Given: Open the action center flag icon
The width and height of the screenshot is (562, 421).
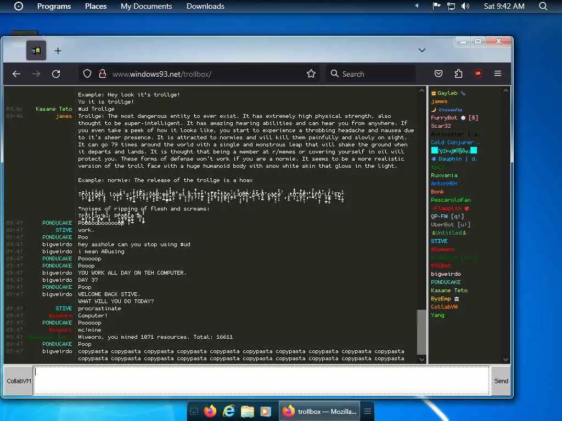Looking at the screenshot, I should click(x=436, y=5).
